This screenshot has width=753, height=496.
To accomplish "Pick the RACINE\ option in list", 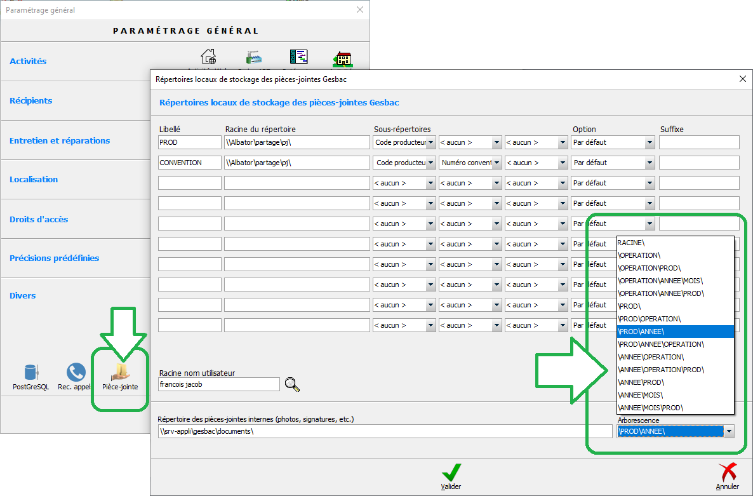I will point(631,243).
